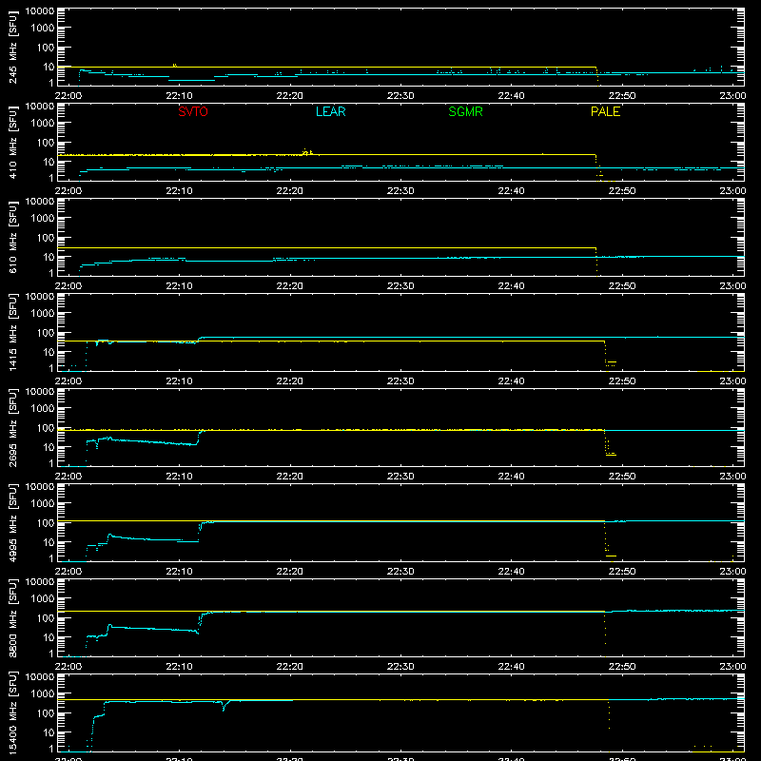Click the 22:30 tick below the 245 MHz panel
Screen dimensions: 761x761
400,96
